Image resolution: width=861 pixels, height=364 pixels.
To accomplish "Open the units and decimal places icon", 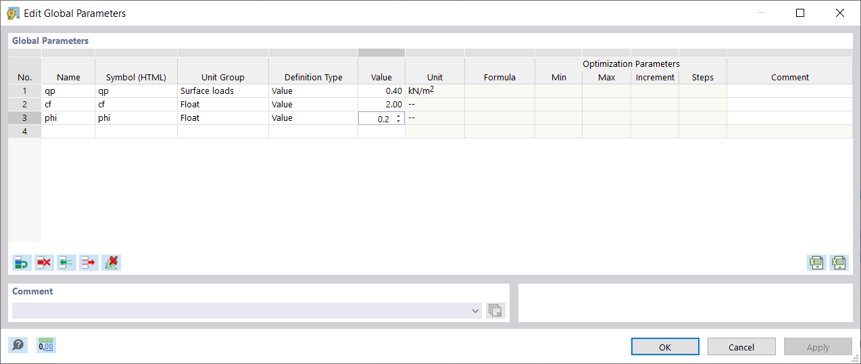I will pos(46,345).
